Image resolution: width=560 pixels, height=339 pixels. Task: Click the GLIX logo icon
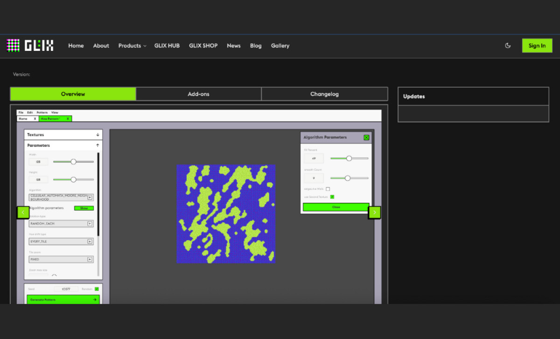point(13,45)
